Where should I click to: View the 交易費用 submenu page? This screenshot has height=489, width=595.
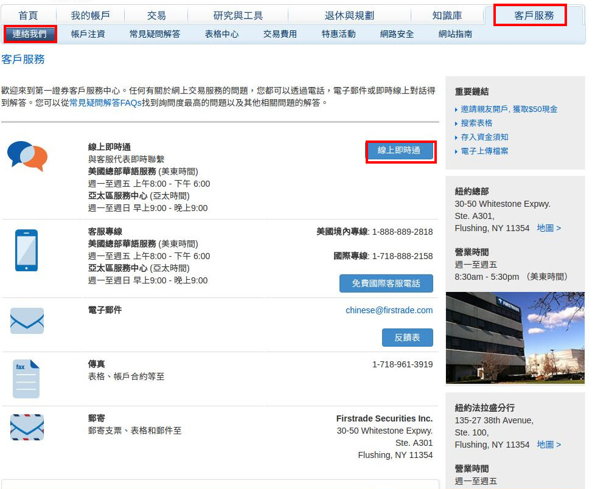(280, 34)
